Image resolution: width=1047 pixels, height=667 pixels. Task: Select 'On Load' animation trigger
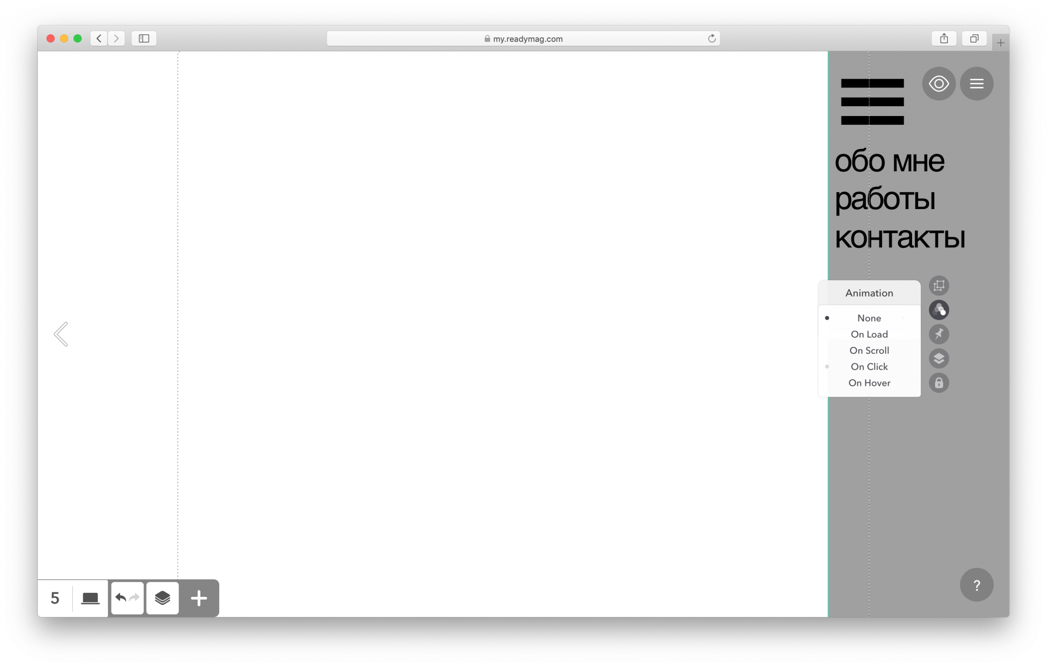click(869, 334)
